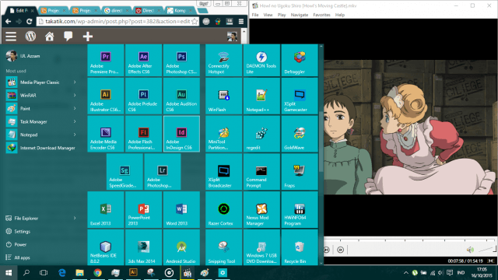The width and height of the screenshot is (498, 280).
Task: Open Play menu in Media Player Classic
Action: click(282, 15)
